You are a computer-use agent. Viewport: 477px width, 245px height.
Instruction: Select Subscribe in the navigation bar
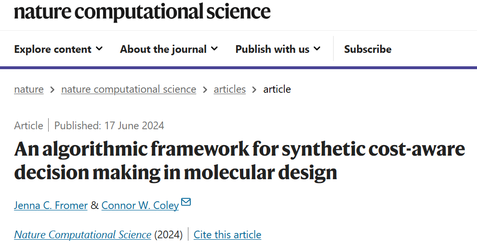(368, 49)
